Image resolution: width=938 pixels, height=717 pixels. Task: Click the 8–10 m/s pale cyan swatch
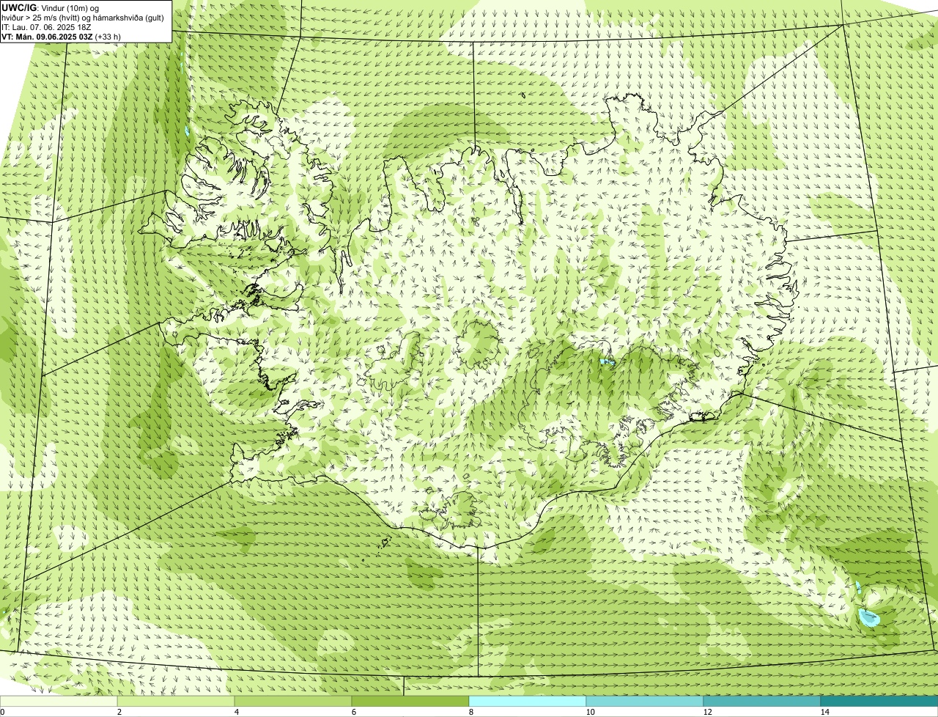(528, 702)
